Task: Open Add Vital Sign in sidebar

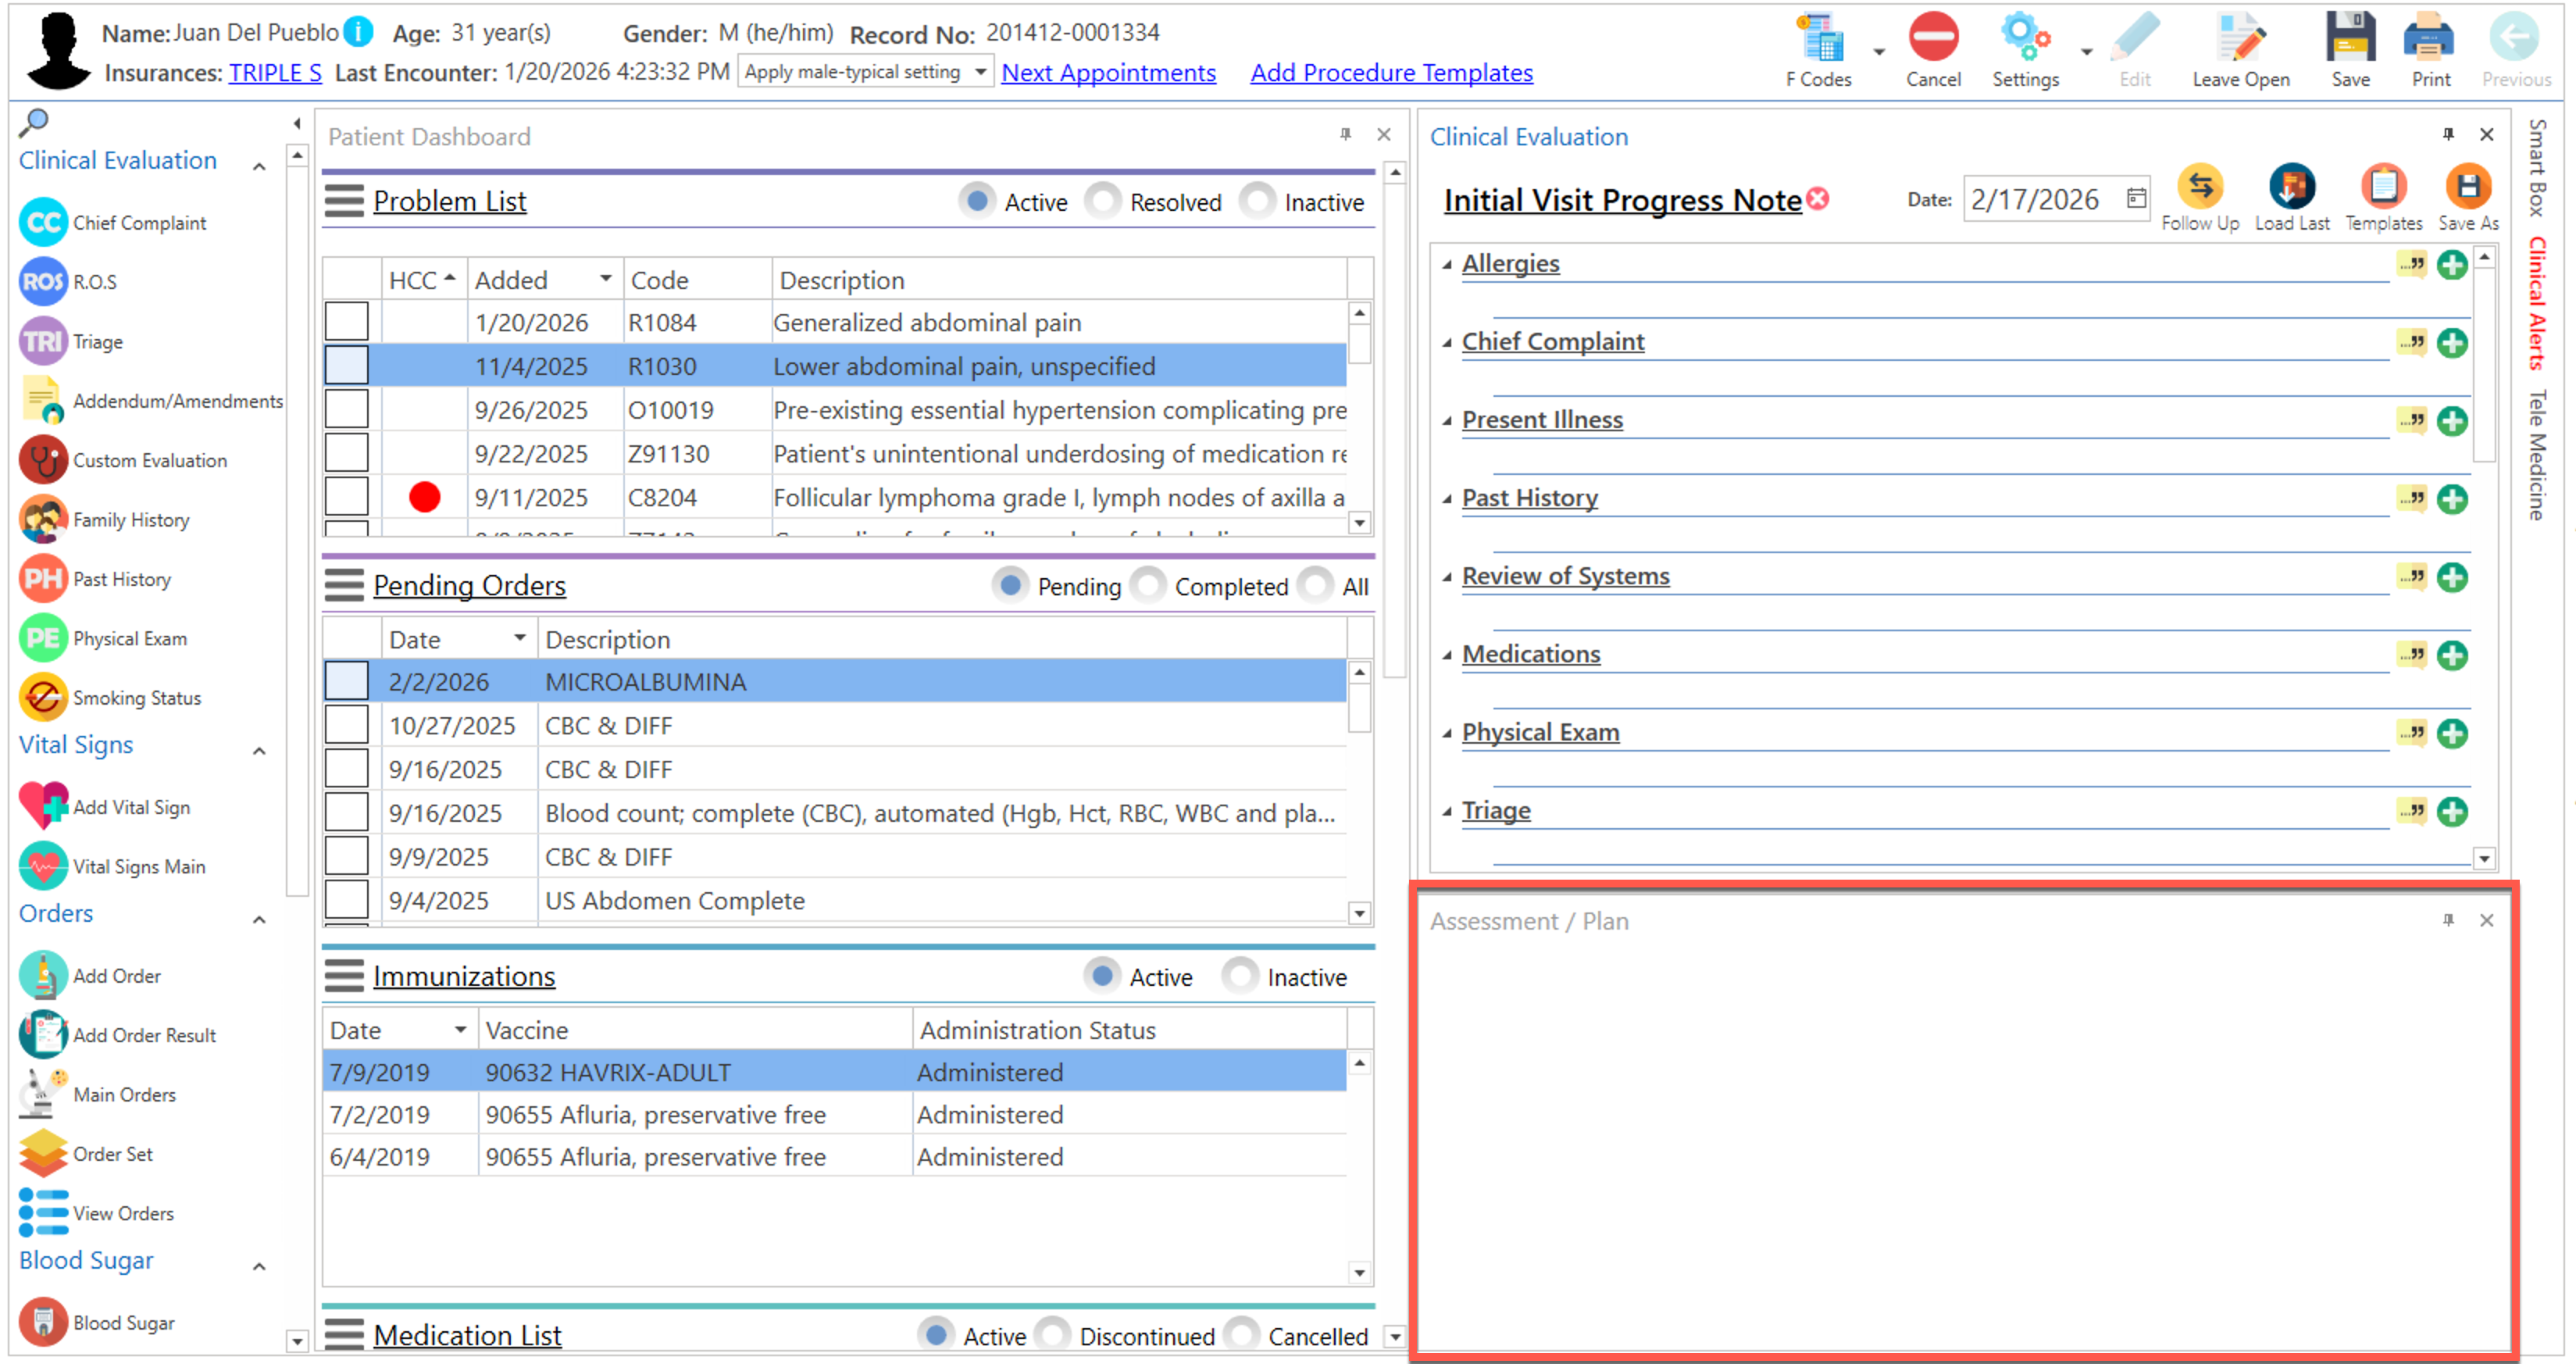Action: pyautogui.click(x=130, y=807)
